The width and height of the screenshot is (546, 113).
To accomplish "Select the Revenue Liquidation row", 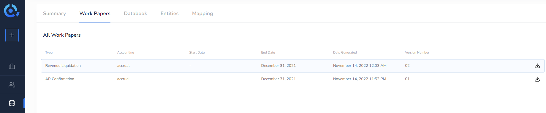I will point(292,66).
